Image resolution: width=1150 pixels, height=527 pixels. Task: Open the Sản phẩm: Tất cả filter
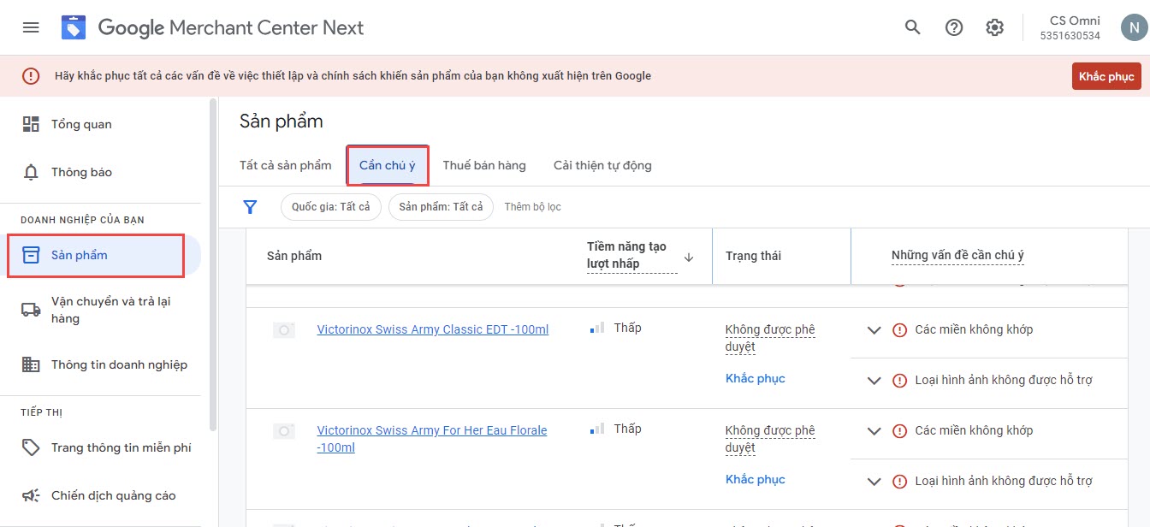click(441, 207)
